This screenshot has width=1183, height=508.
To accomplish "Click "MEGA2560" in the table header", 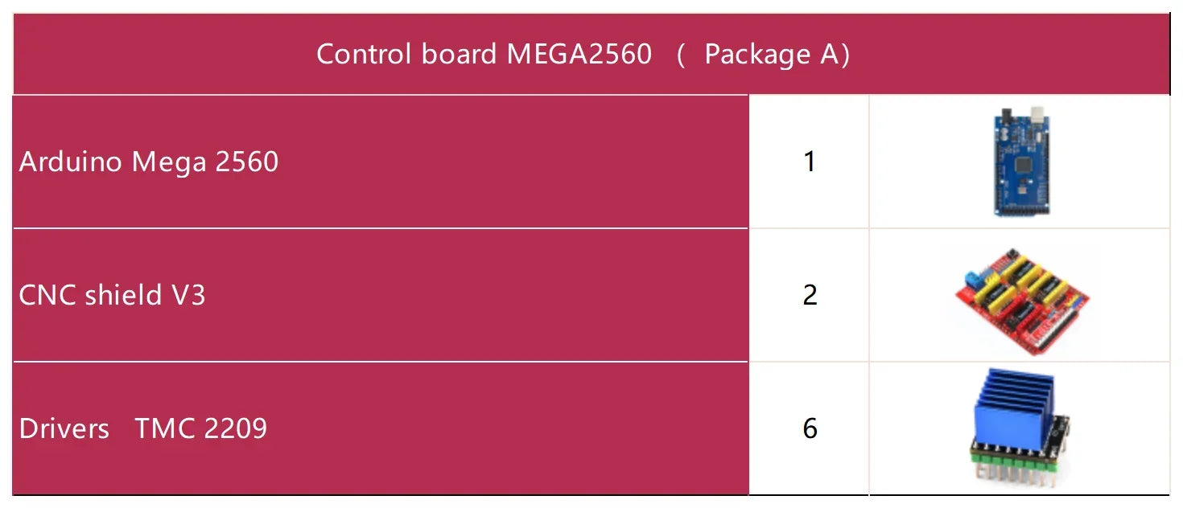I will 579,54.
